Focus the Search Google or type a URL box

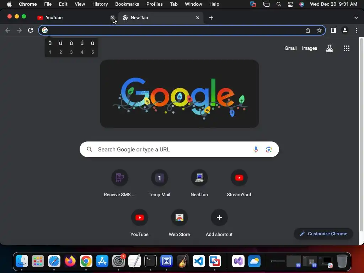[x=179, y=149]
